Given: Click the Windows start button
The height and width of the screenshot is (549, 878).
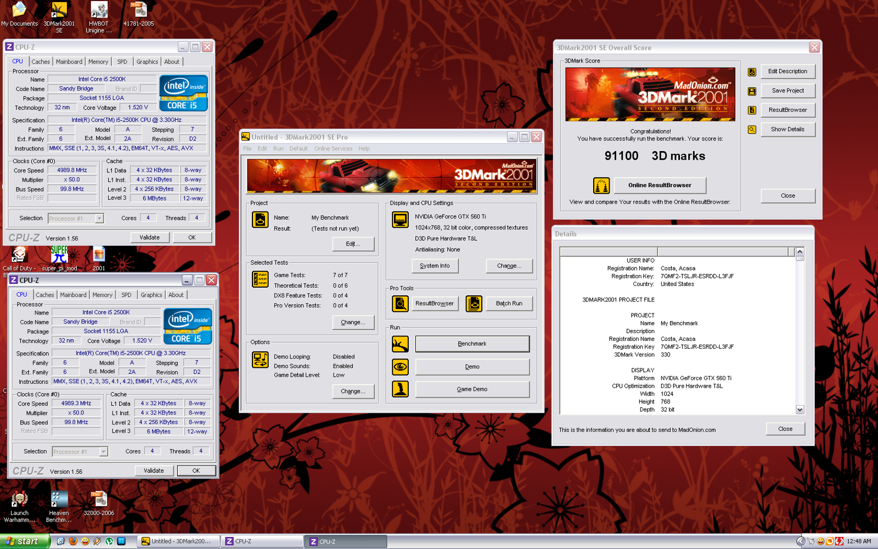Looking at the screenshot, I should (x=25, y=541).
